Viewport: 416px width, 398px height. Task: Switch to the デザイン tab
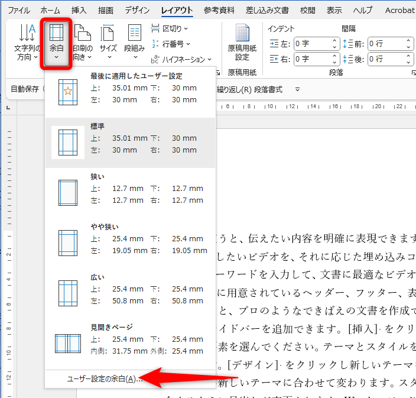(x=137, y=11)
